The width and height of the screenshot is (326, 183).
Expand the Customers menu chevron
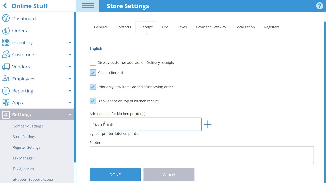click(70, 54)
